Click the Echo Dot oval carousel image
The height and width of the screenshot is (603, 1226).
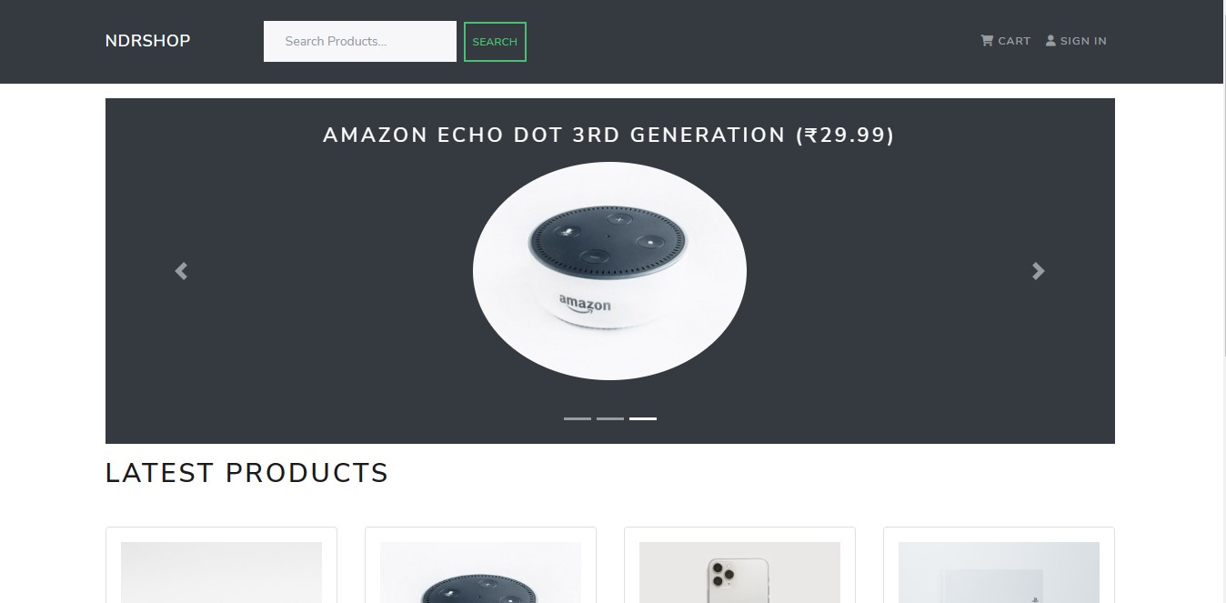pyautogui.click(x=609, y=271)
